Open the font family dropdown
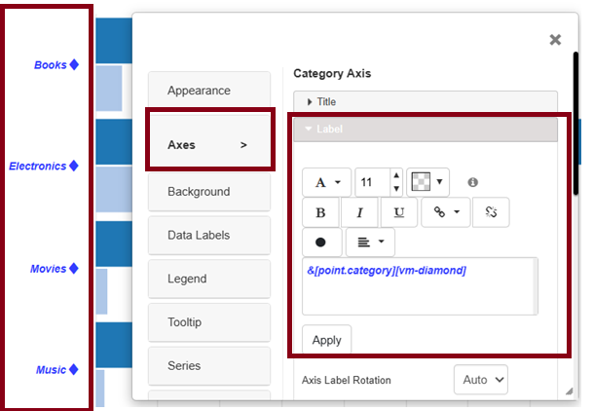 point(326,182)
